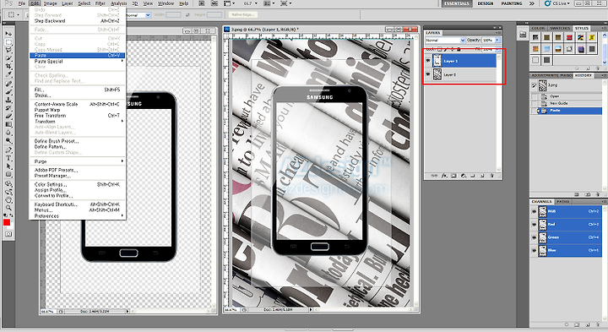
Task: Expand the Paste Special submenu
Action: (77, 62)
